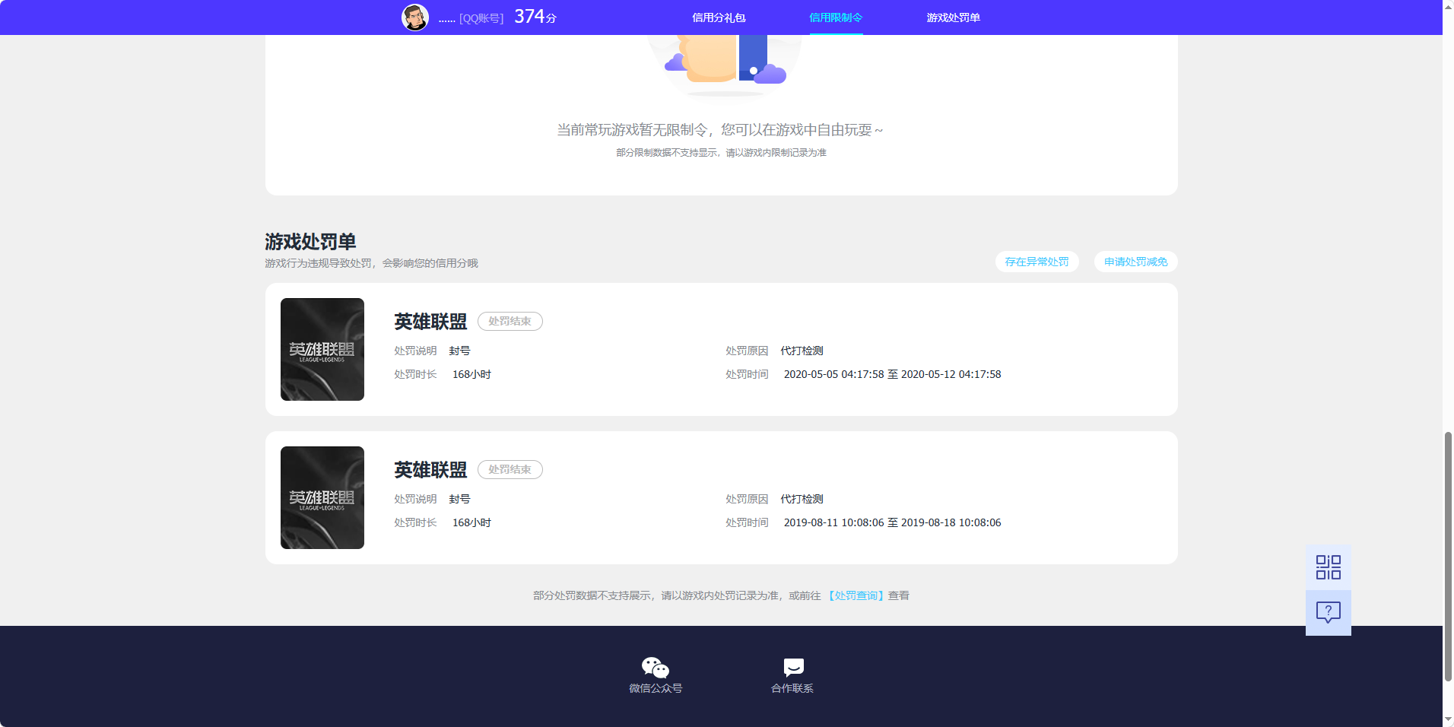The height and width of the screenshot is (727, 1454).
Task: Switch to the 游戏处罚单 tab
Action: tap(953, 17)
